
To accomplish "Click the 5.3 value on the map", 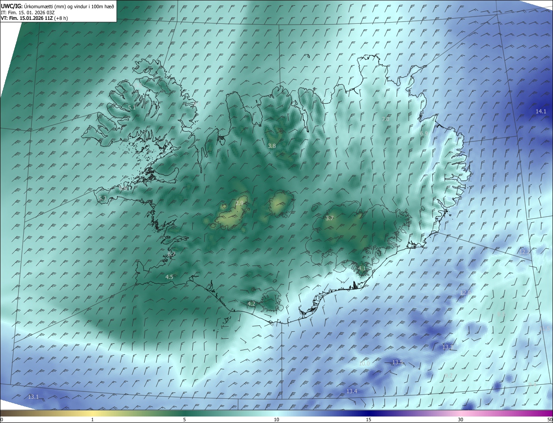I will tap(102, 198).
